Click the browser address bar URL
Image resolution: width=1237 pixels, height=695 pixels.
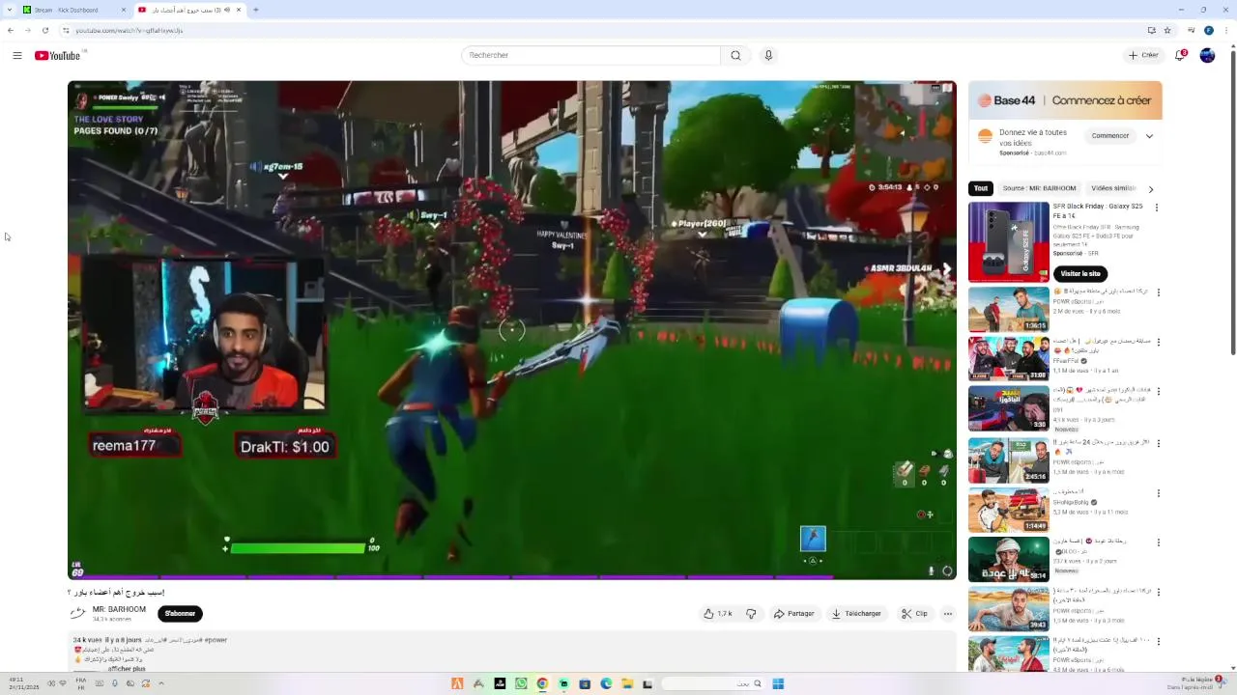pos(129,30)
